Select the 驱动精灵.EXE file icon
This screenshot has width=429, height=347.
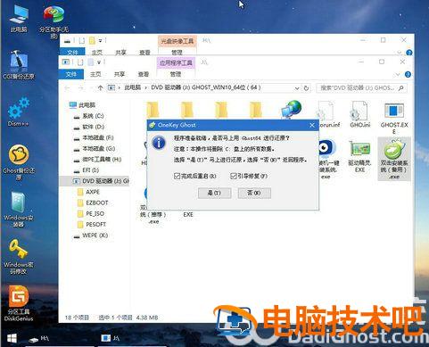coord(359,156)
